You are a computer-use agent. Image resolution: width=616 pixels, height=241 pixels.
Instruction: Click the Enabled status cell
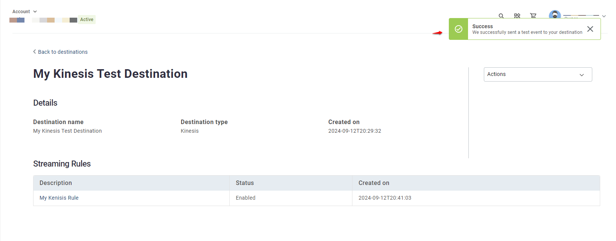tap(245, 198)
